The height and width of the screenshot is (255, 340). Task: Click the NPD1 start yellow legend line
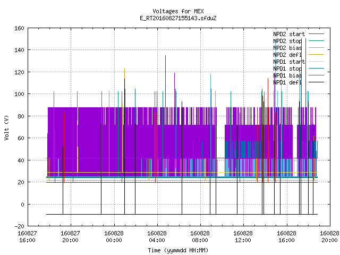(316, 62)
